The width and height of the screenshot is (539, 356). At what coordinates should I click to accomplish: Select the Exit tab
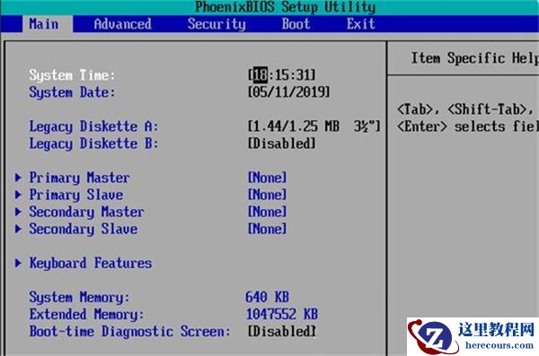[360, 24]
